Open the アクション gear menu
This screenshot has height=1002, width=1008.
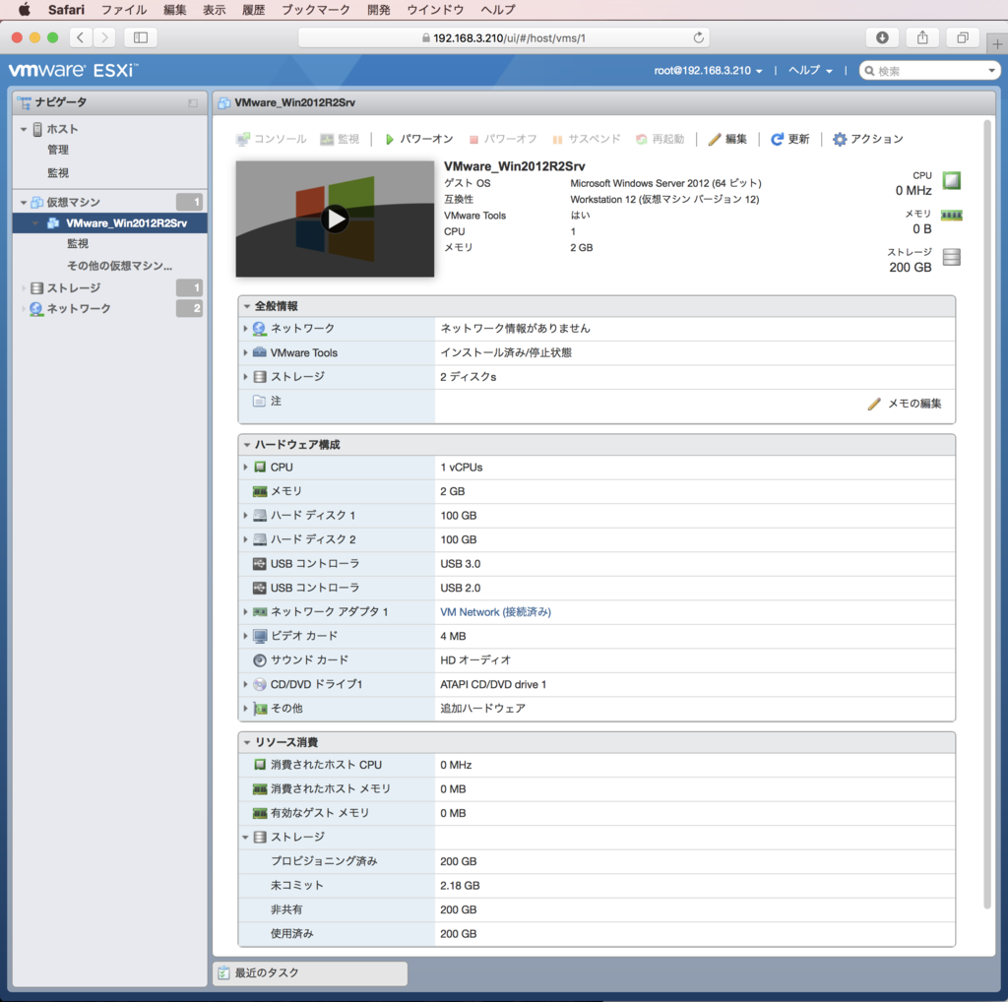[868, 139]
